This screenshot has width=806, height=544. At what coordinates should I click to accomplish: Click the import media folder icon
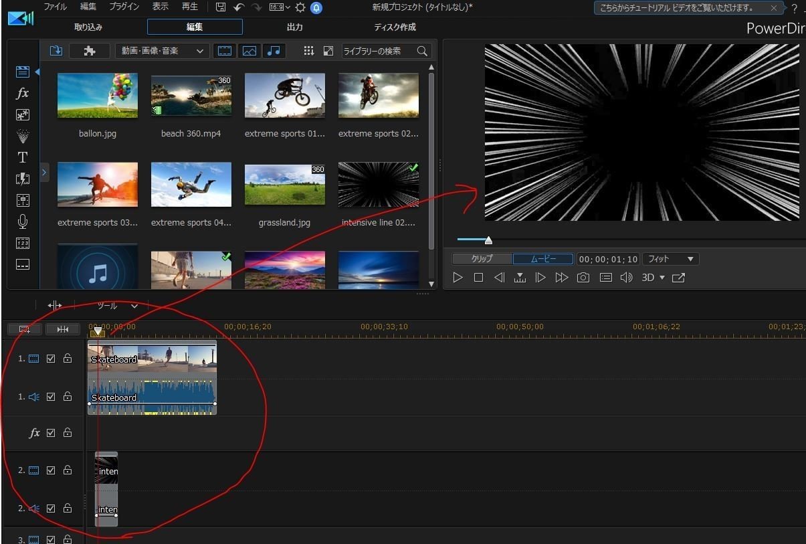click(56, 51)
